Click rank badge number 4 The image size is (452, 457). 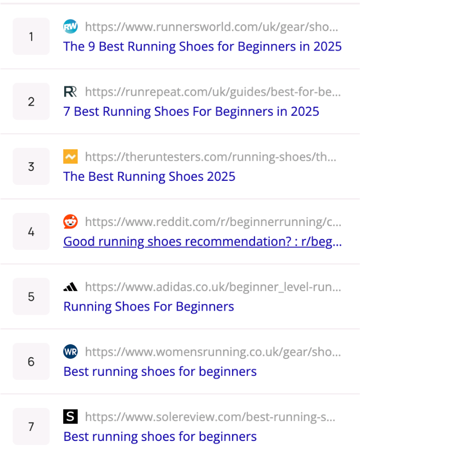(x=31, y=232)
